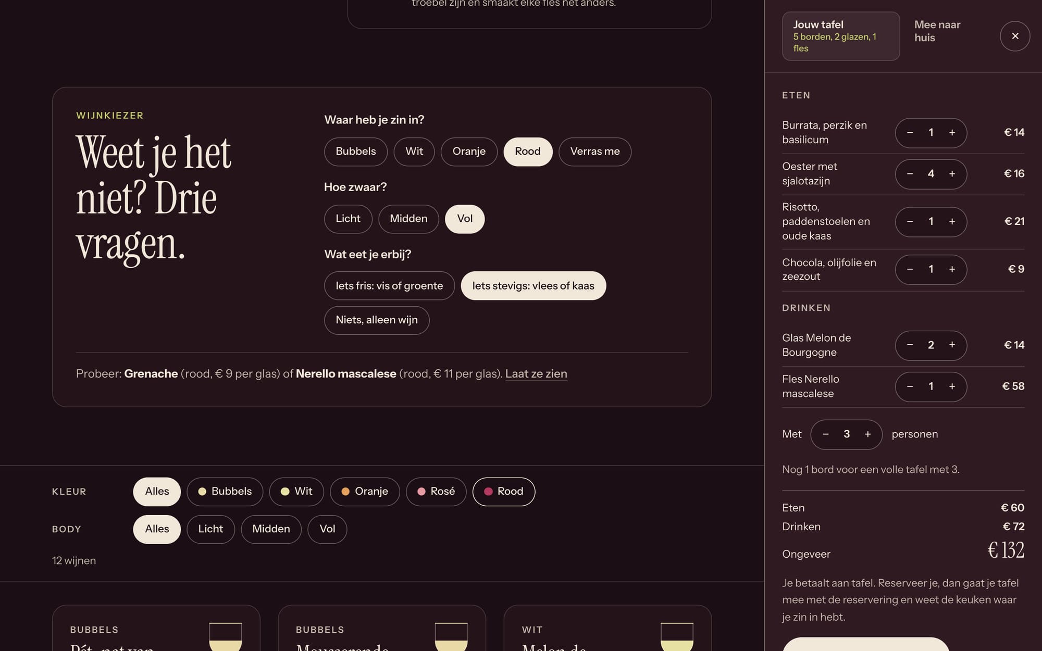Screen dimensions: 1042x651
Task: Set Body filter to Licht
Action: (x=210, y=529)
